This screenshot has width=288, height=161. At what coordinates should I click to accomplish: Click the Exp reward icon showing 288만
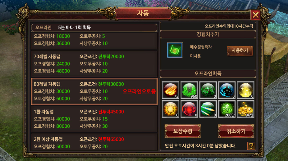pyautogui.click(x=227, y=109)
